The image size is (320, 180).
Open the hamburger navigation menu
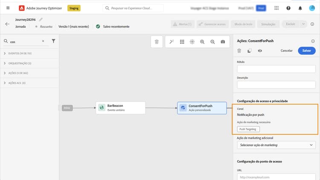tap(8, 8)
